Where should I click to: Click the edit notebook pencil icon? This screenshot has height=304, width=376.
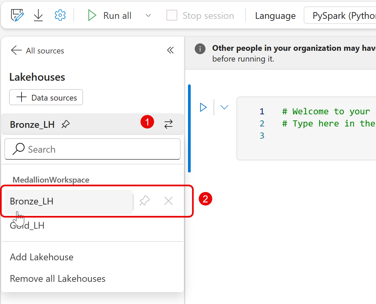17,15
